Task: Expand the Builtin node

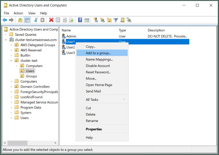Action: pyautogui.click(x=11, y=55)
